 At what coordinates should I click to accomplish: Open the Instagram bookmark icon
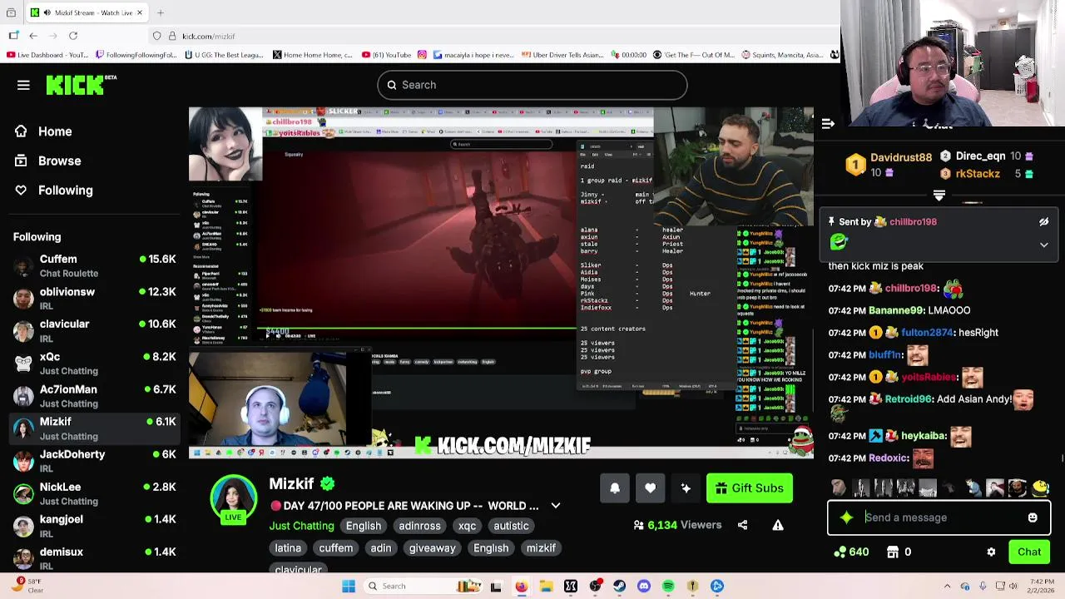pos(422,55)
